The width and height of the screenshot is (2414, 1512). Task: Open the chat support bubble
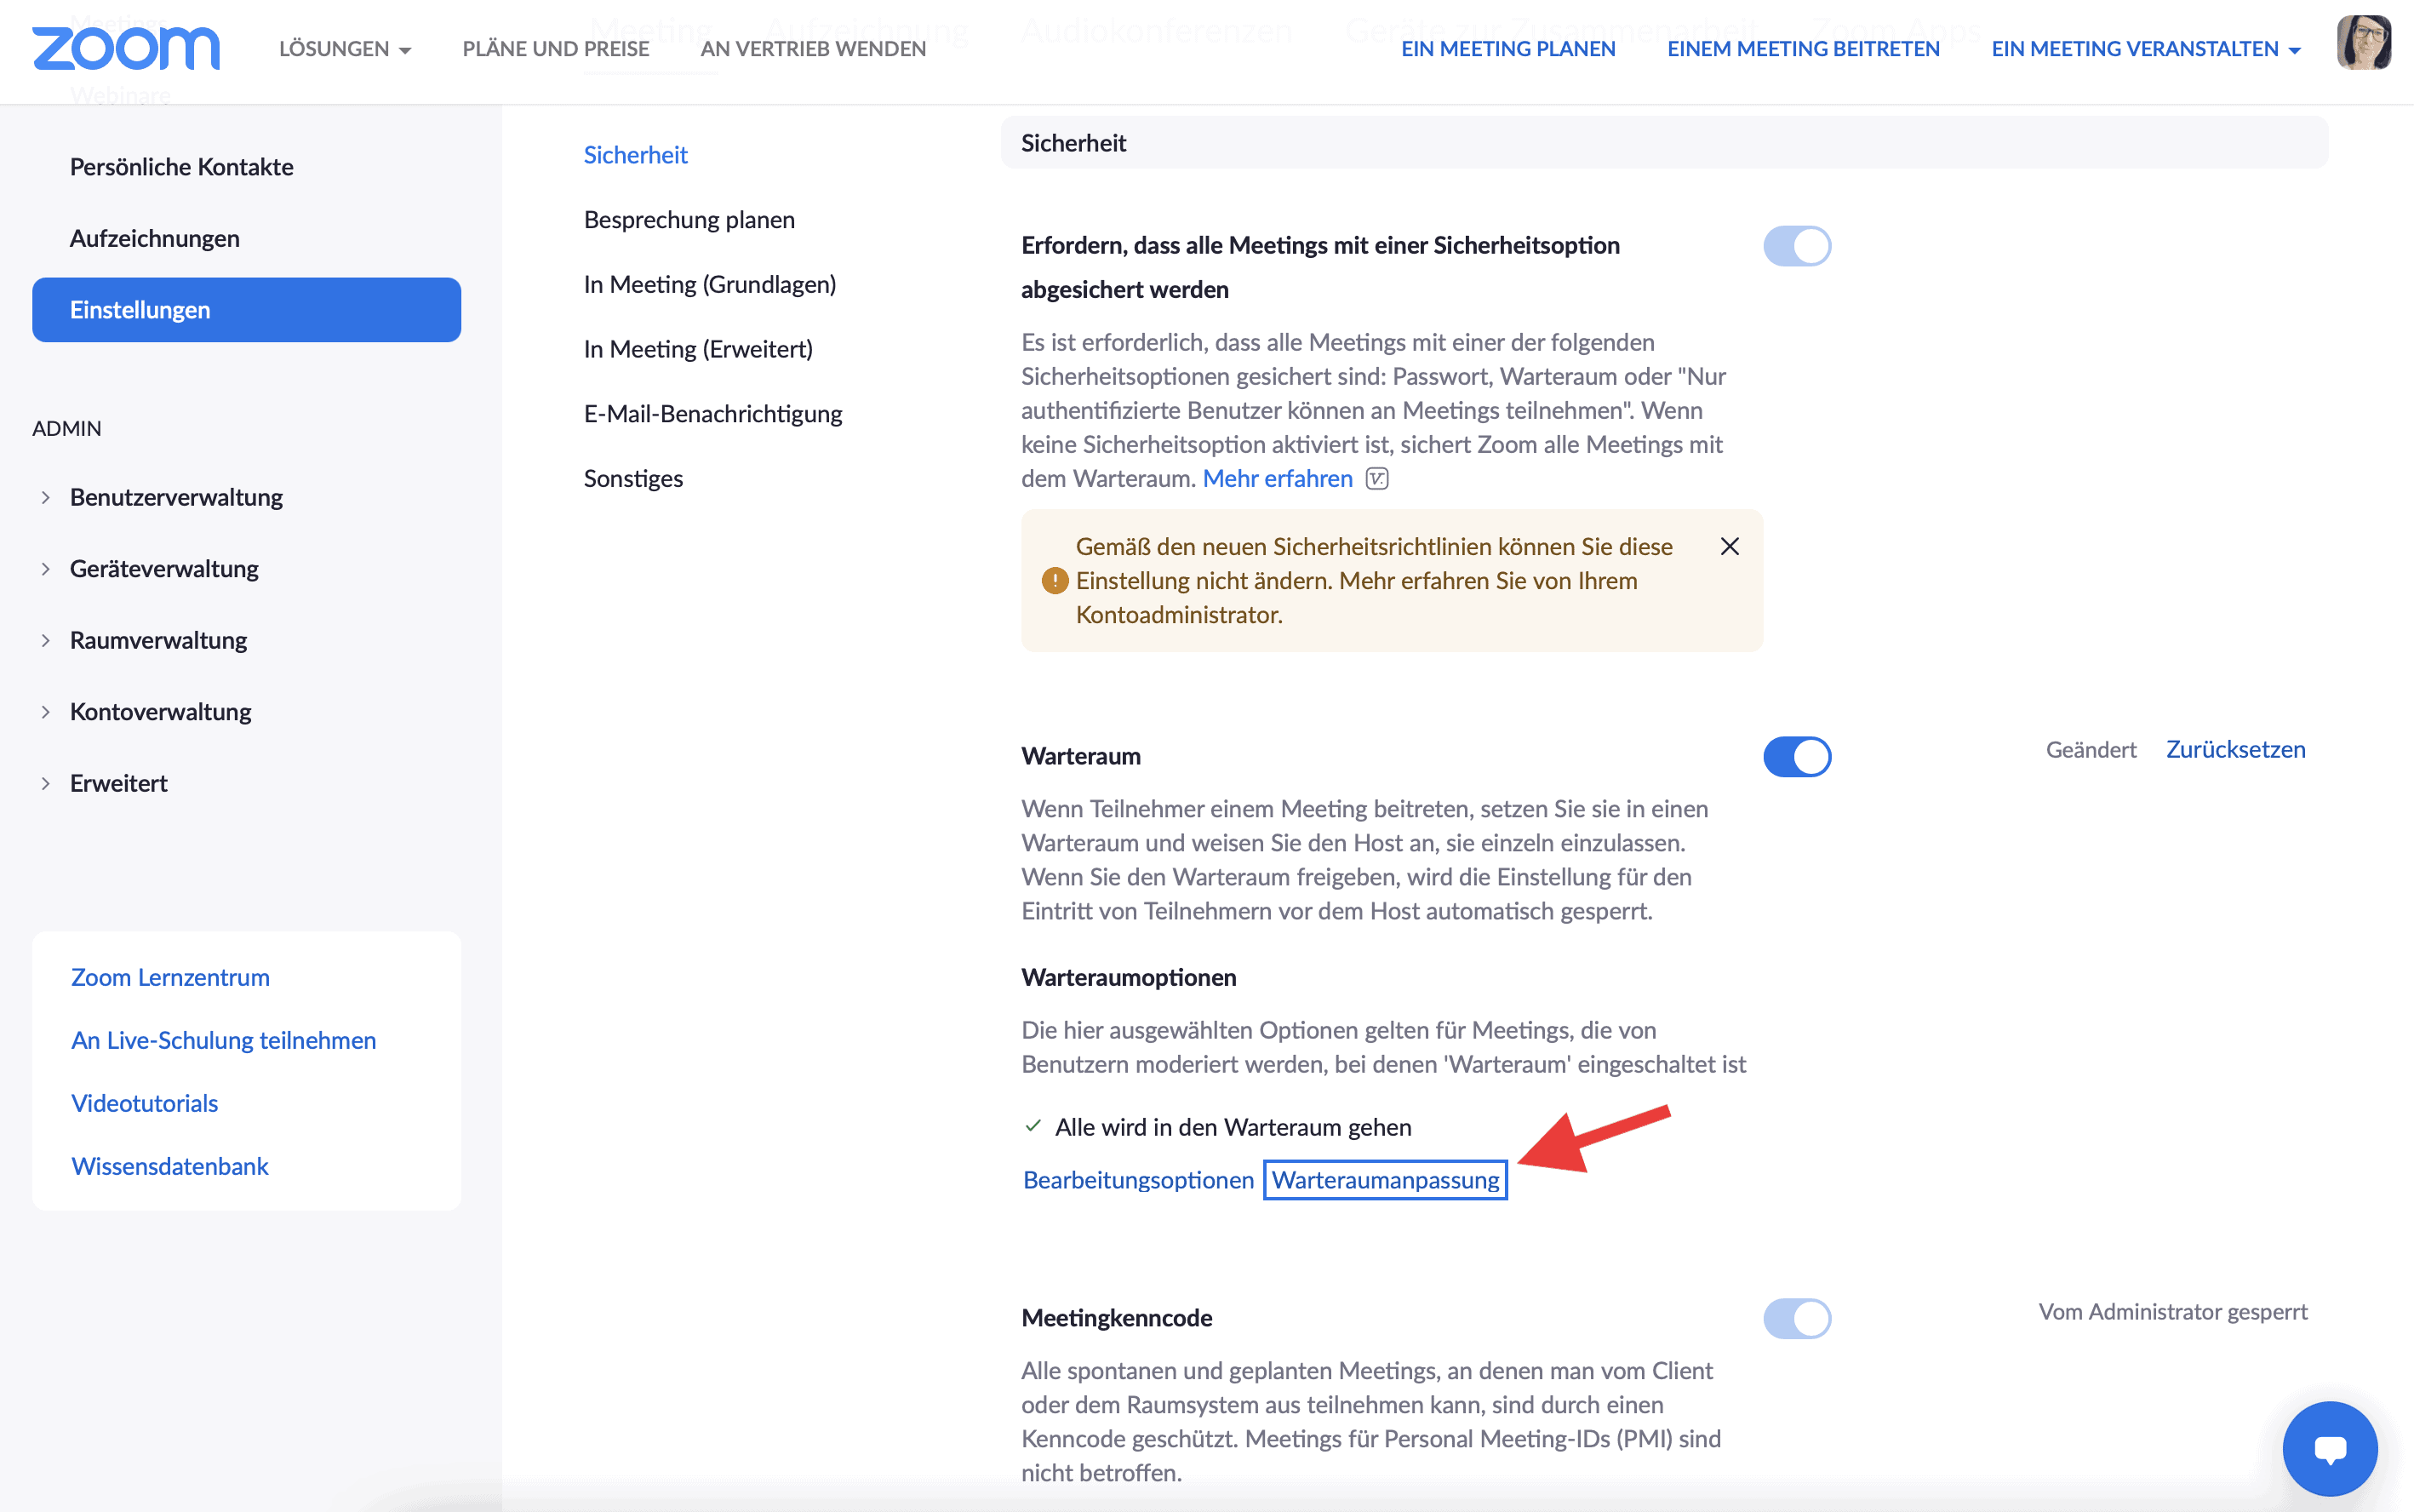2329,1447
